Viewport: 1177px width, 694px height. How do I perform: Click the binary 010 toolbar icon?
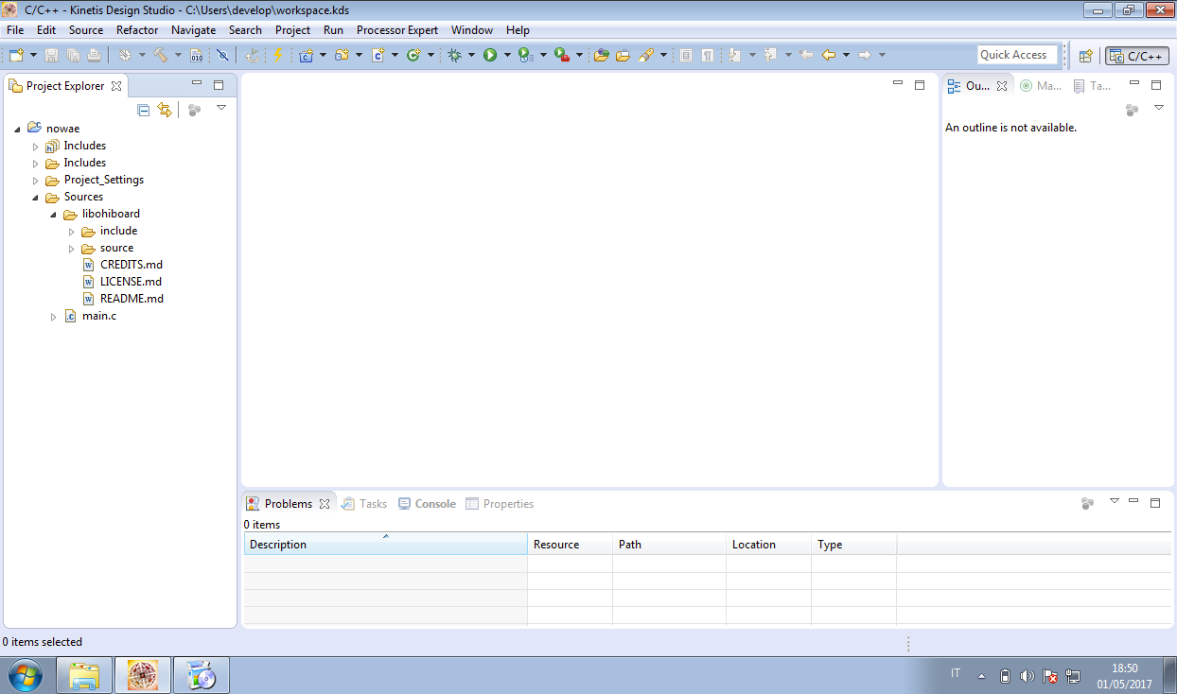tap(197, 55)
